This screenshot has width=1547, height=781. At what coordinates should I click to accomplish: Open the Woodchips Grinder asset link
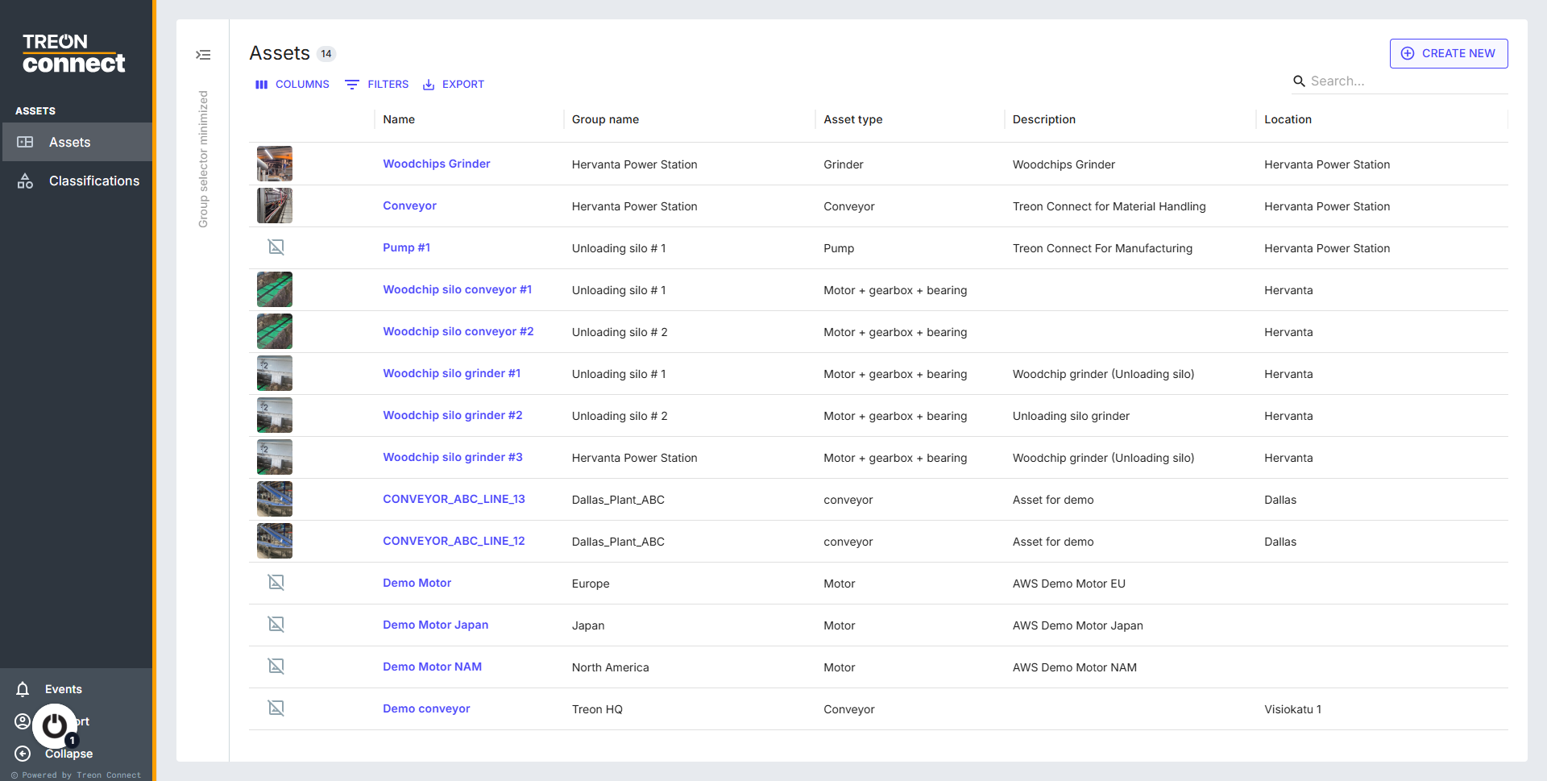(436, 164)
